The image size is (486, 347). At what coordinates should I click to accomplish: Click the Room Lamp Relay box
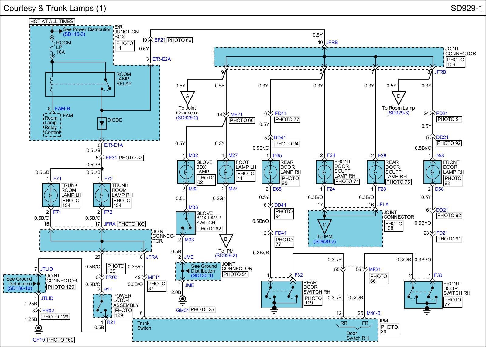coord(80,84)
